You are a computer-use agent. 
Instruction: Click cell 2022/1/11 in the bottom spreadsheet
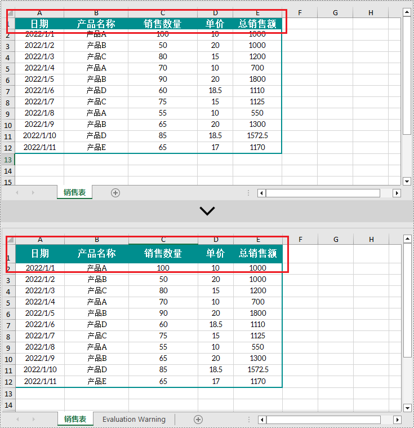click(x=40, y=381)
